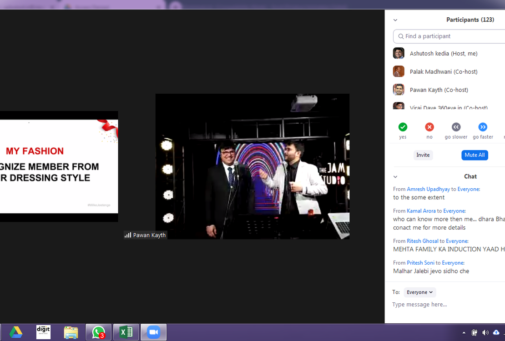
Task: Open the Everyone recipient dropdown
Action: (419, 292)
